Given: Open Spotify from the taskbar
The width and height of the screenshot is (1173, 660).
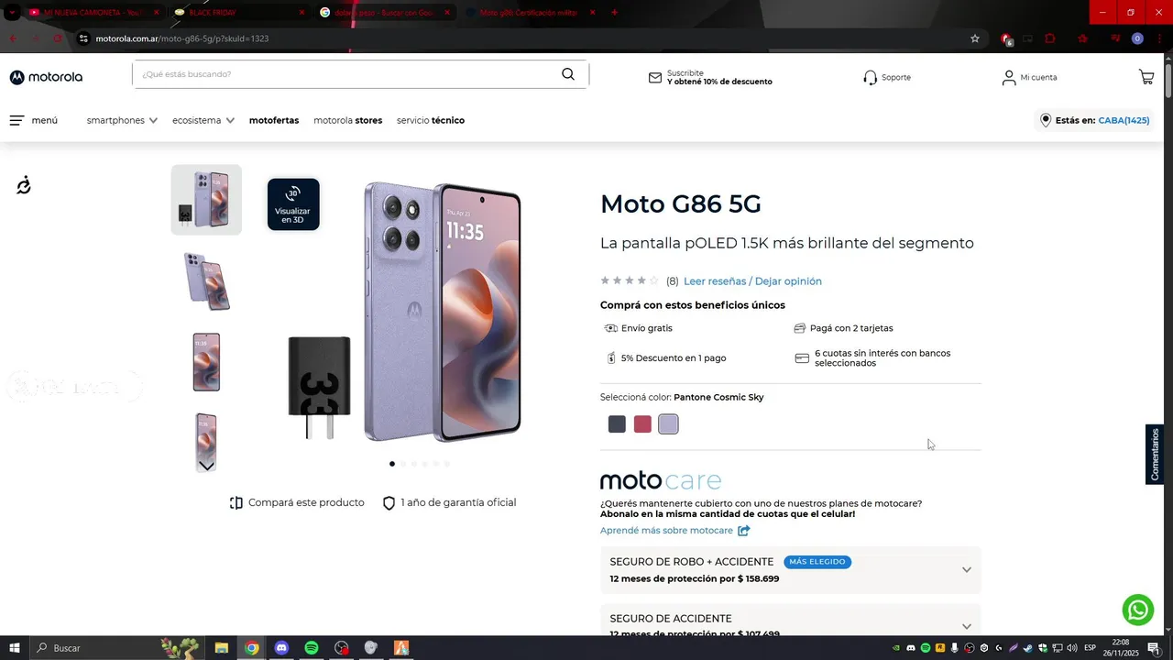Looking at the screenshot, I should [312, 648].
